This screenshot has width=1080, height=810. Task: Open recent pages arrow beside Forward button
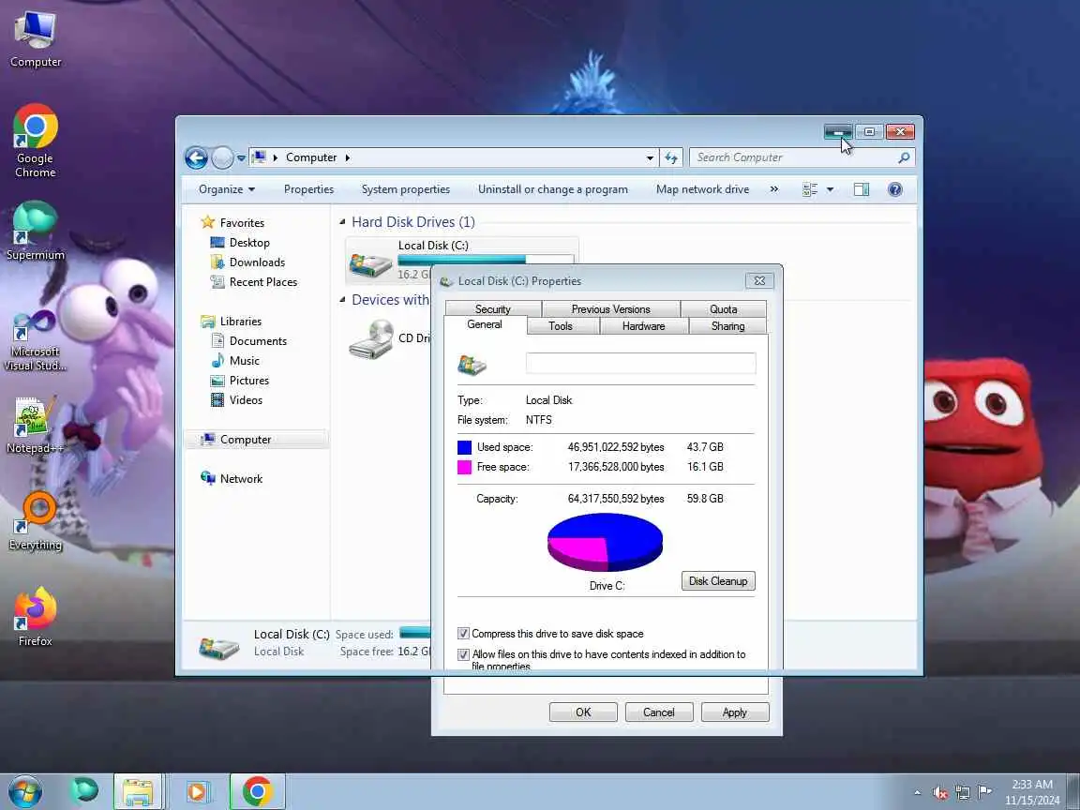(241, 157)
